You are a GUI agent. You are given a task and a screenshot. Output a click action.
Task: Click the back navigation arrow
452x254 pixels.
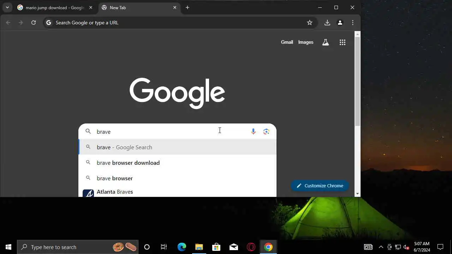point(8,23)
